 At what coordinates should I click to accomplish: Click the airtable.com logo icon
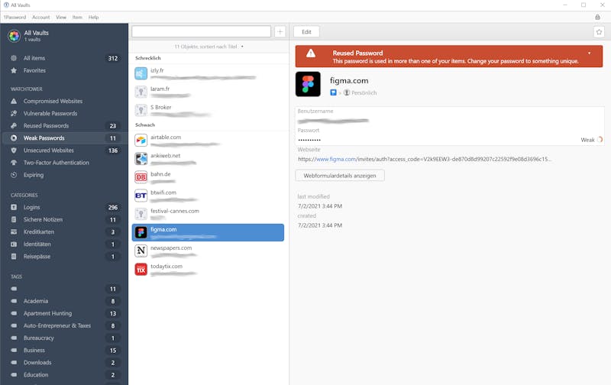141,140
